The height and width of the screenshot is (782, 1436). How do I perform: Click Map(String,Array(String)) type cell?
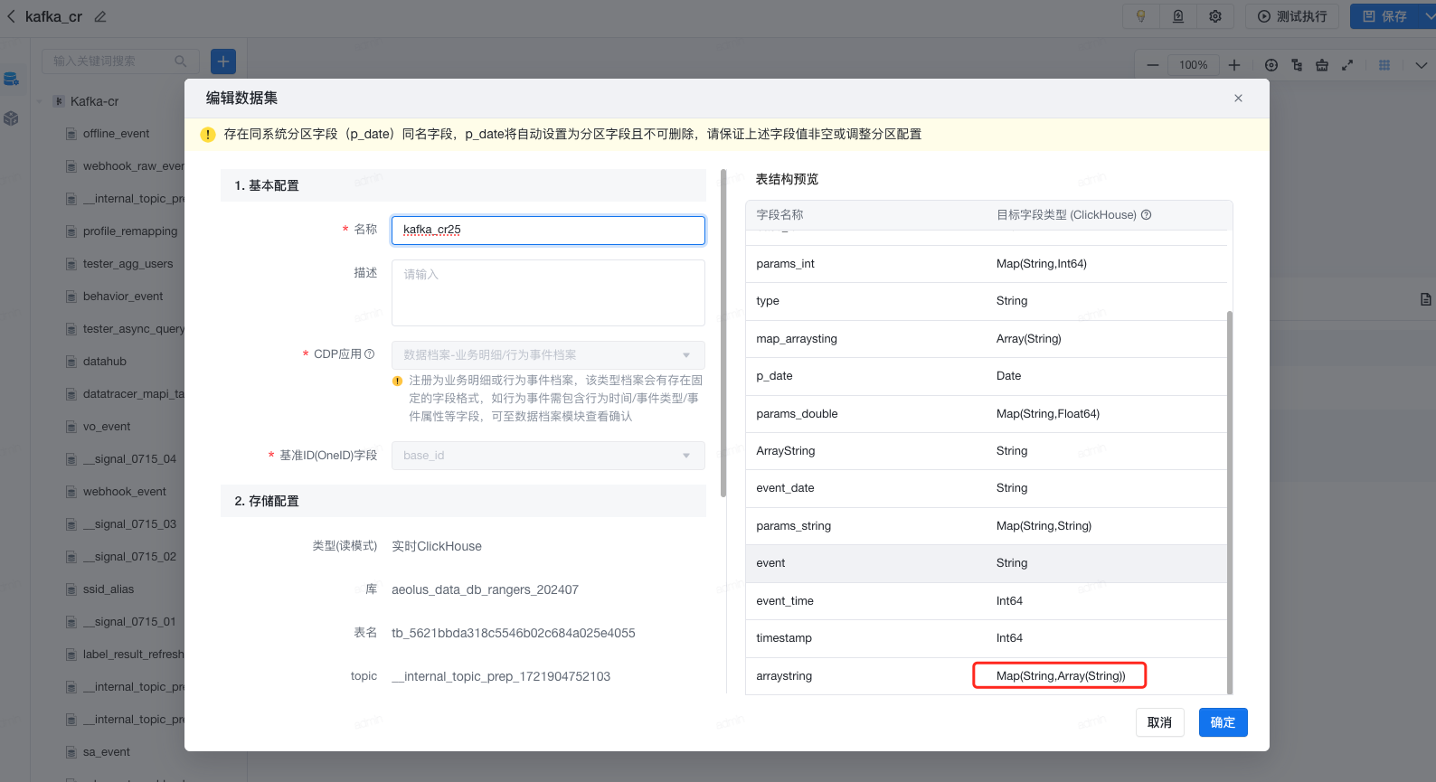coord(1061,676)
